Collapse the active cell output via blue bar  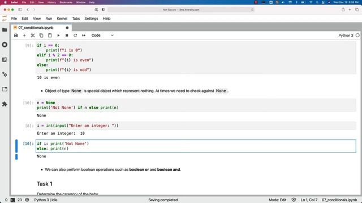[16, 157]
